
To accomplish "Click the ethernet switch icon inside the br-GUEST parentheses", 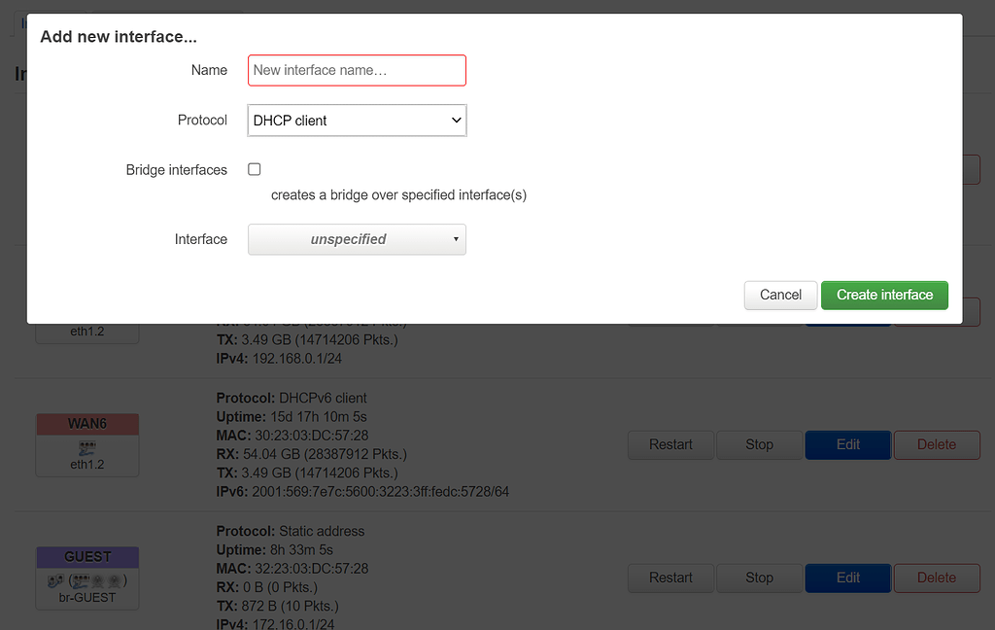I will tap(81, 580).
